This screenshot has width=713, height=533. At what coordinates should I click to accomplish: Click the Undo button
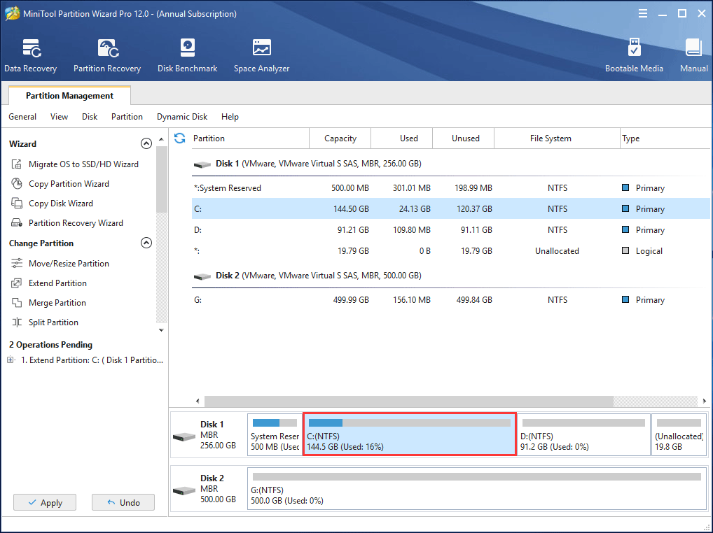click(x=123, y=502)
